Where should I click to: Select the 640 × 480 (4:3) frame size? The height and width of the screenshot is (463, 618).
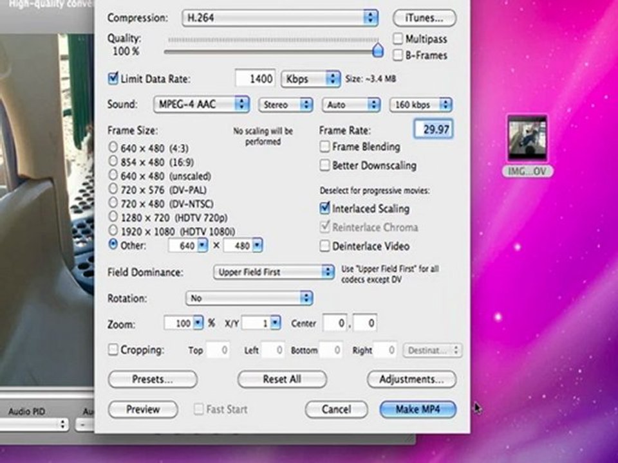[113, 147]
